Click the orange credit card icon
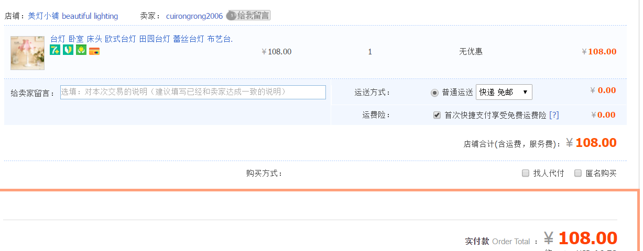 pyautogui.click(x=94, y=51)
